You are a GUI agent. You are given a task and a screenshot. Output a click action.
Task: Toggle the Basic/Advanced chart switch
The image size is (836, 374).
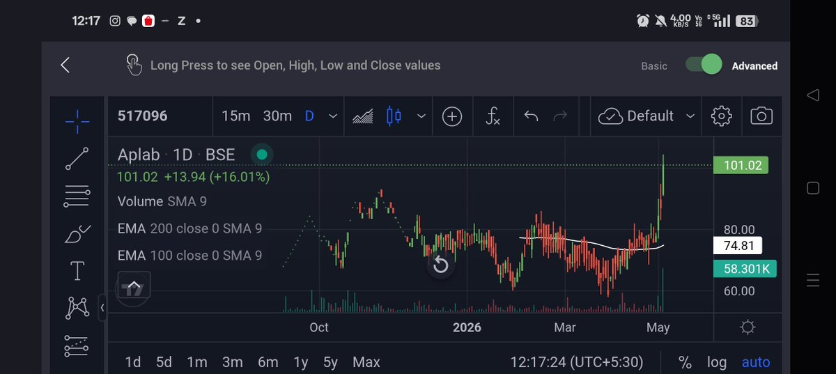pos(703,65)
